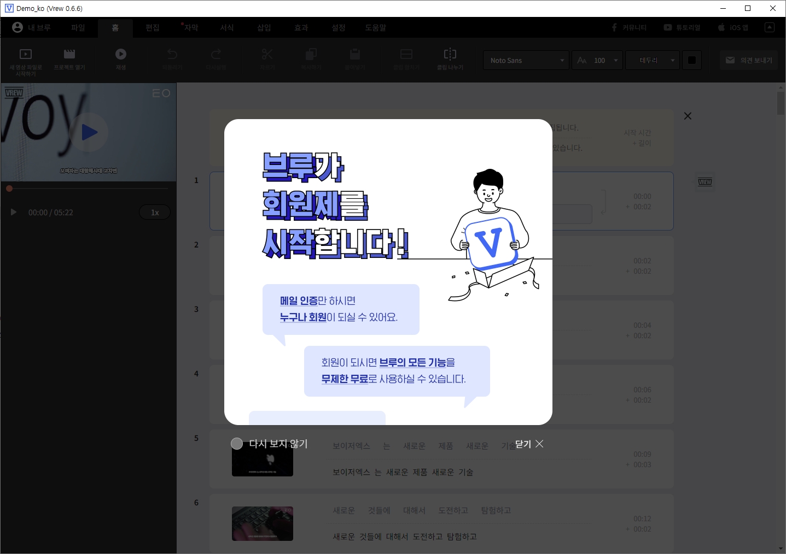
Task: Click the word 제품 in clip 5 word row
Action: point(446,446)
